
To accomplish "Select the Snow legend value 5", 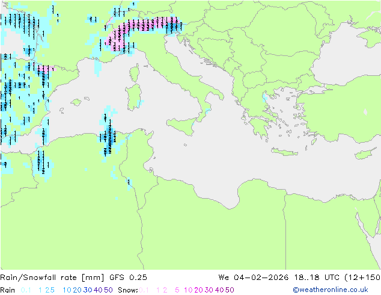I will [177, 290].
